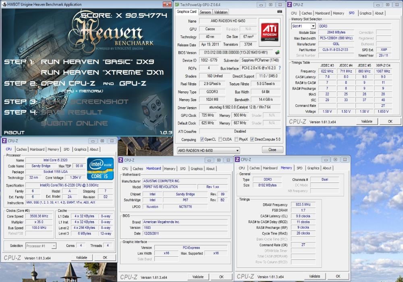Click the BIOS Date 12/28/2011 field
Screen dimensions: 403x282
pyautogui.click(x=185, y=234)
